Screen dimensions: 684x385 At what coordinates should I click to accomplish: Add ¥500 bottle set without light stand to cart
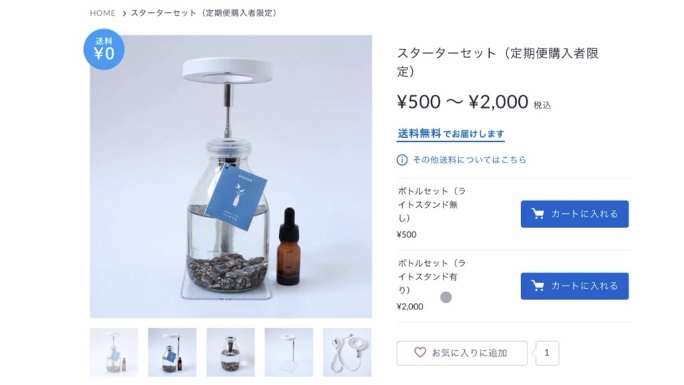[574, 214]
